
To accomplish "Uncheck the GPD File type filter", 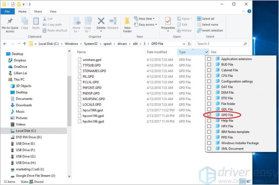I will point(209,115).
